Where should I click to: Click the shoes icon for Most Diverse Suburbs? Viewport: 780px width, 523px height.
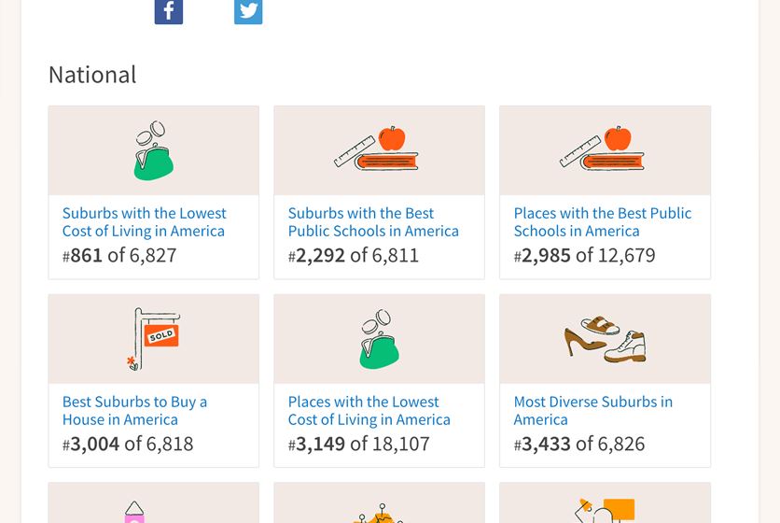pyautogui.click(x=605, y=339)
